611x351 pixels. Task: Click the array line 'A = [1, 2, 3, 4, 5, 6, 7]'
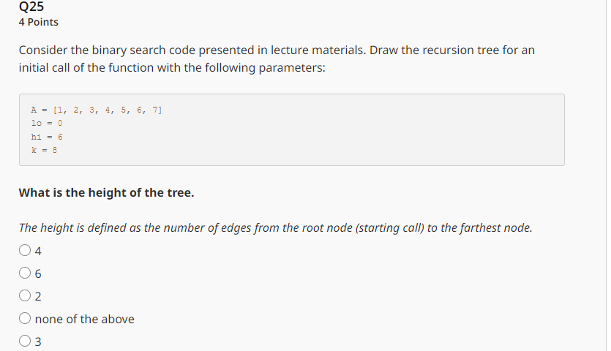pos(97,110)
